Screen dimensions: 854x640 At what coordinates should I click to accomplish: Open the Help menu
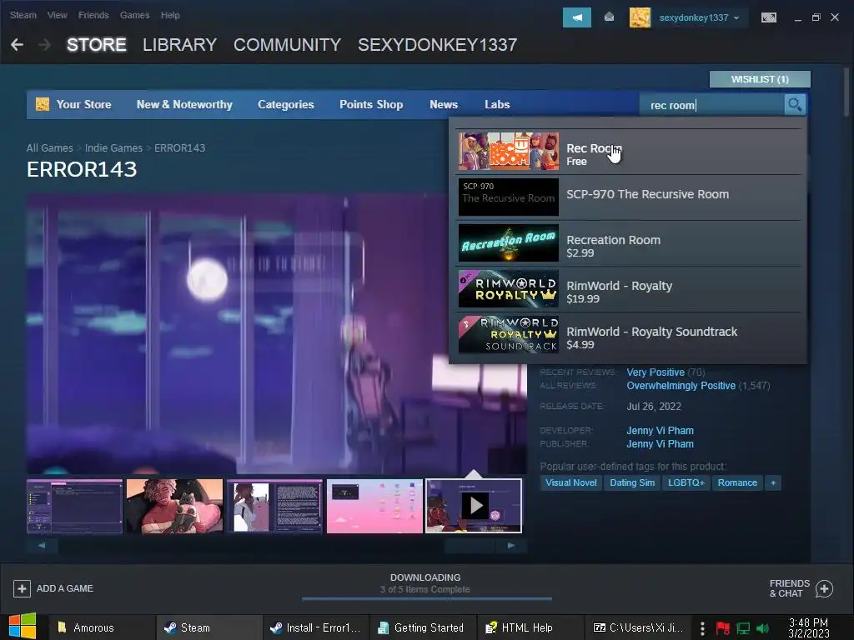tap(170, 15)
